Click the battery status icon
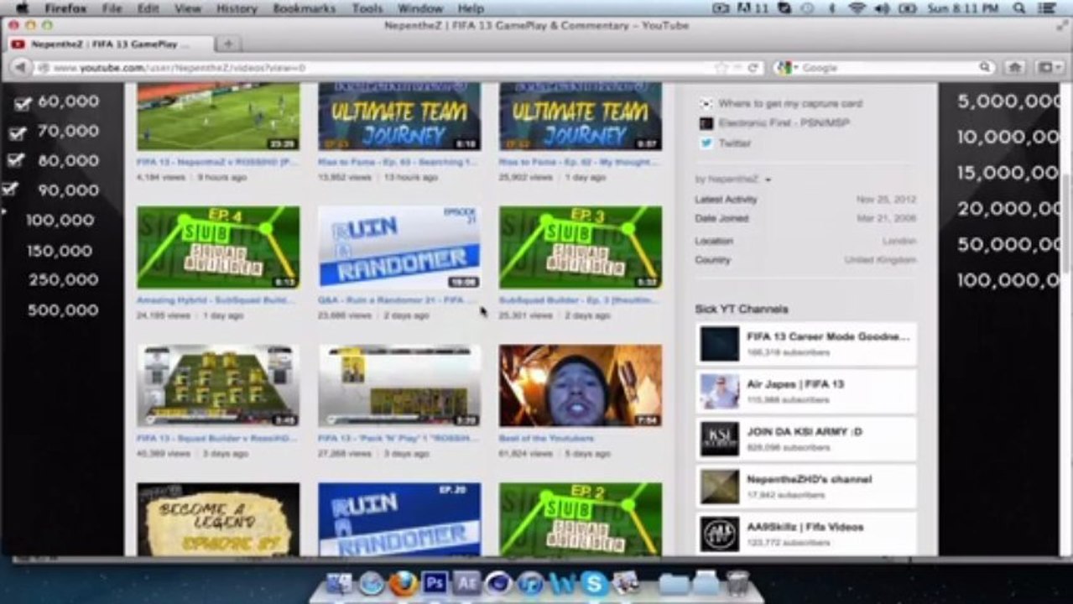Image resolution: width=1073 pixels, height=604 pixels. coord(908,8)
